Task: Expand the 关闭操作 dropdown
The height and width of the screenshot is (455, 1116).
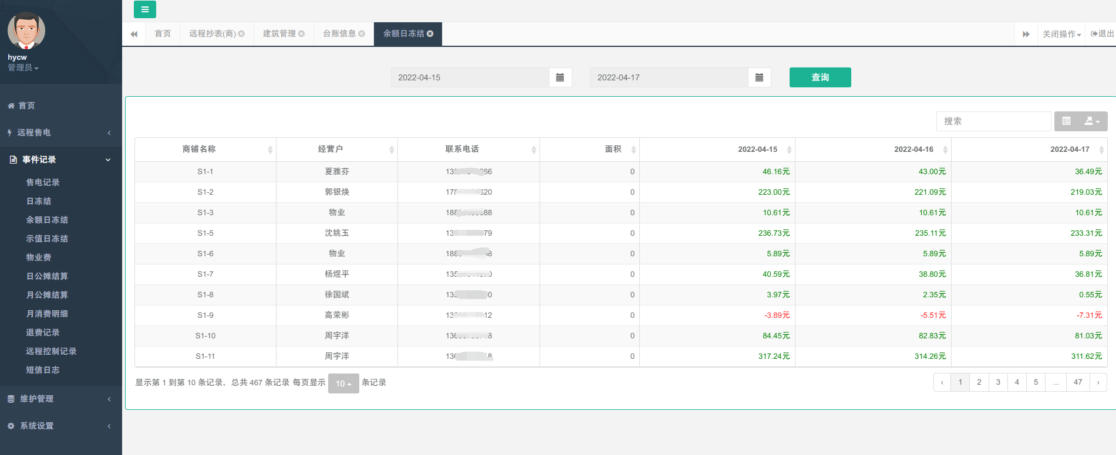Action: point(1061,34)
